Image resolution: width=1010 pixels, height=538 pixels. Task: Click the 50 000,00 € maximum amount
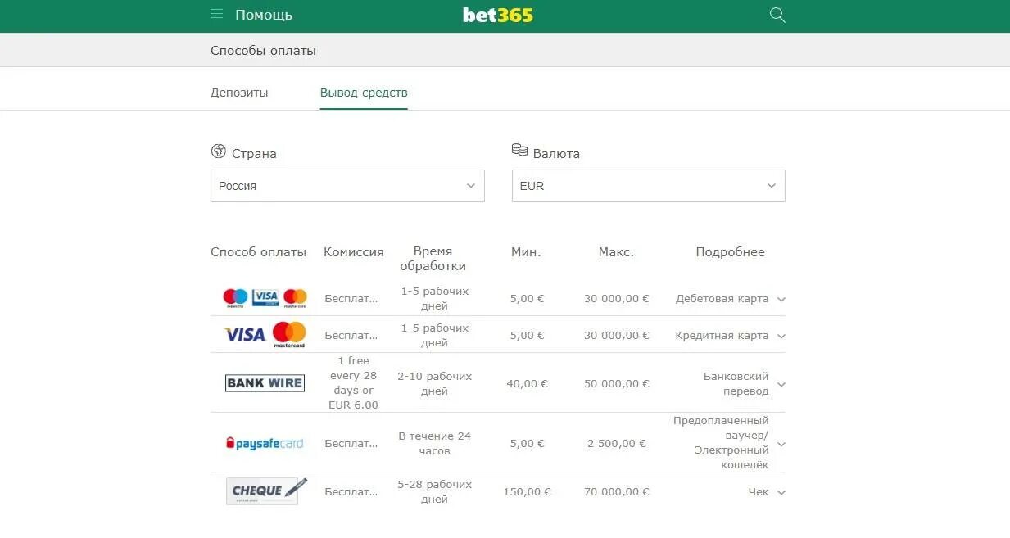[x=617, y=384]
